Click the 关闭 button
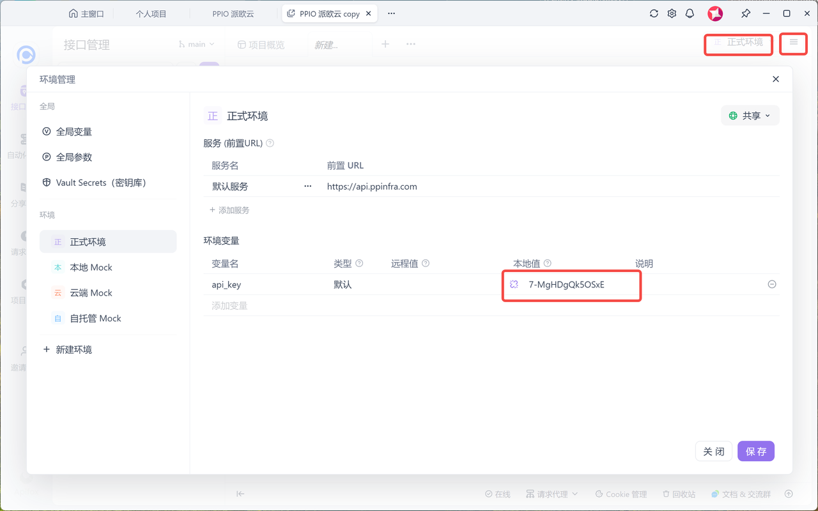This screenshot has height=511, width=818. coord(714,451)
